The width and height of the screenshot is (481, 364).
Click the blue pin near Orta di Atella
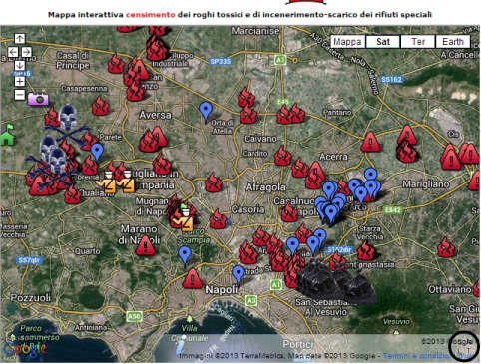pos(206,111)
